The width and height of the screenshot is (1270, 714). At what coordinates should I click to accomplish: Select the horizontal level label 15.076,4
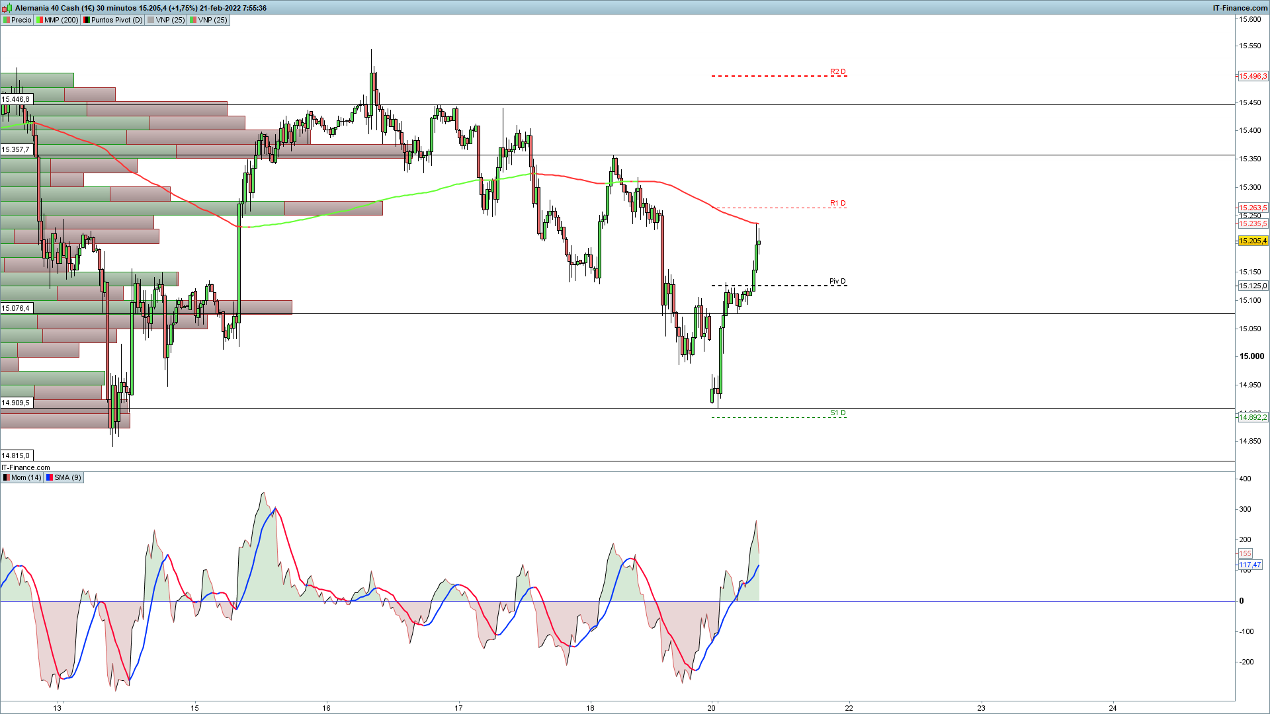click(16, 309)
